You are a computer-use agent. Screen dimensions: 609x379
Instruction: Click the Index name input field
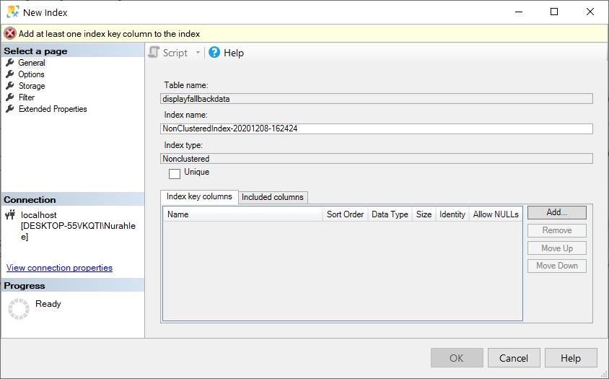pos(377,128)
